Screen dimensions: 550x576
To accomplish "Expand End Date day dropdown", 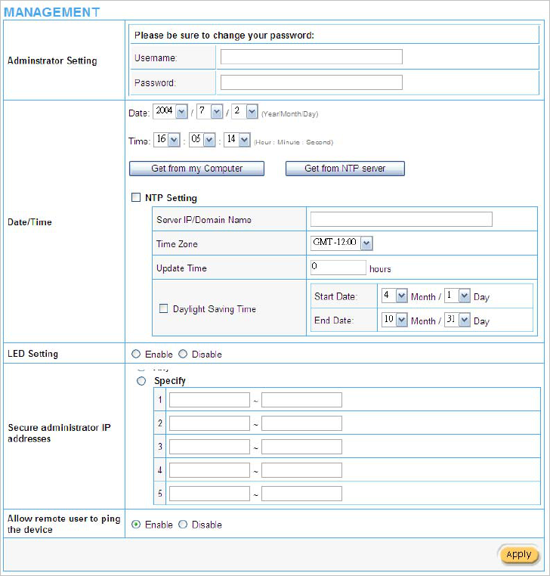I will tap(465, 320).
